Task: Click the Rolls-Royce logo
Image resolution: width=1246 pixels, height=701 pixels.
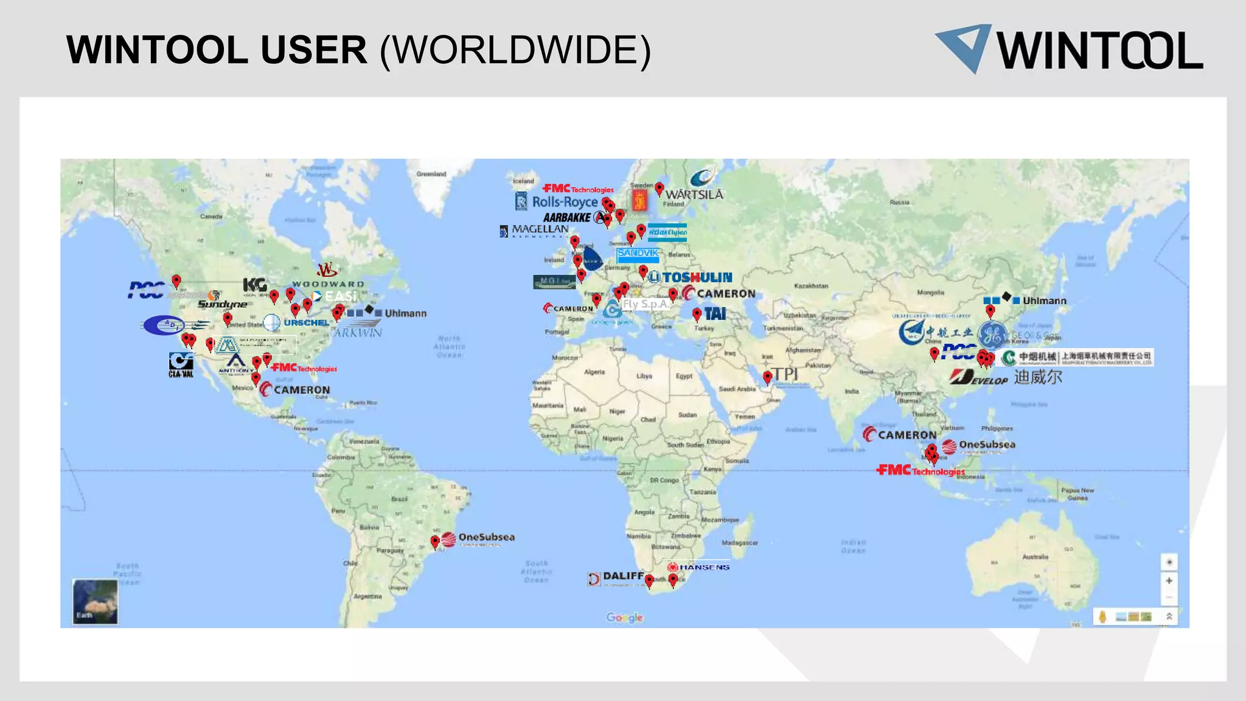Action: point(557,202)
